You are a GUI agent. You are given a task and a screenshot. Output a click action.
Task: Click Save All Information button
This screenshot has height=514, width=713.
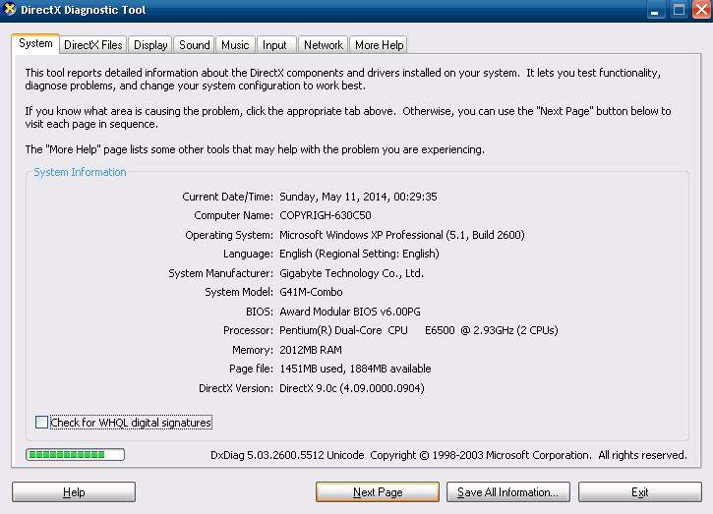coord(507,492)
